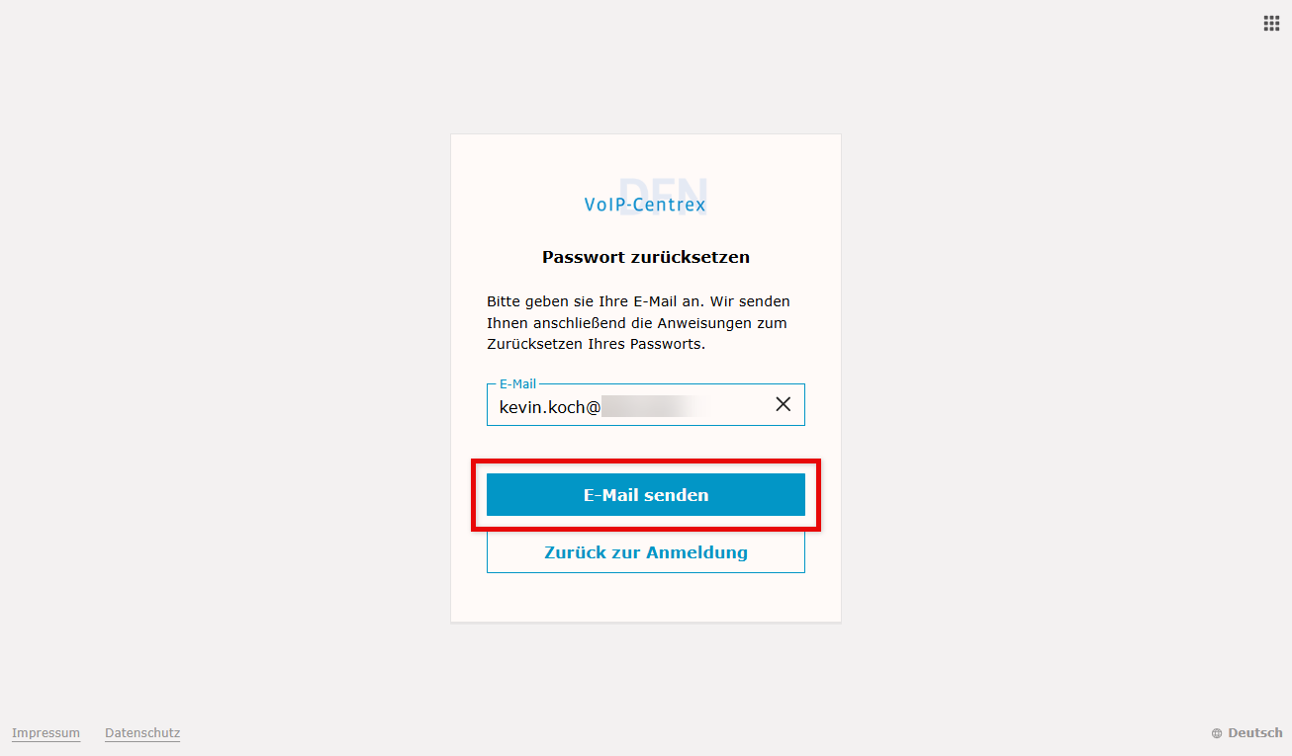Click the VoIP-Centrex logo text
Viewport: 1292px width, 756px height.
645,206
